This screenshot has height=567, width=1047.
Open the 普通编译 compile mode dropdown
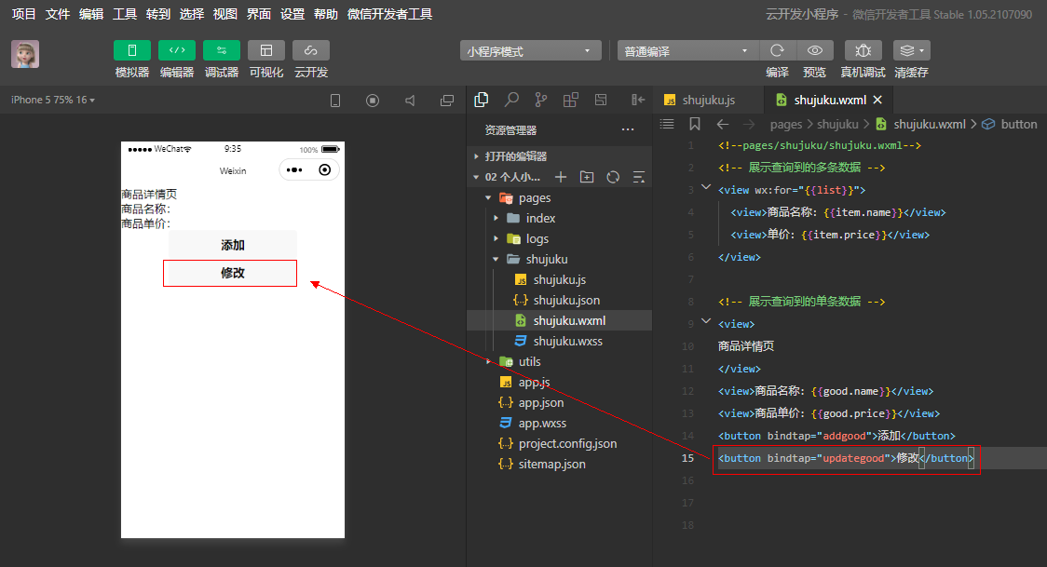click(x=687, y=50)
